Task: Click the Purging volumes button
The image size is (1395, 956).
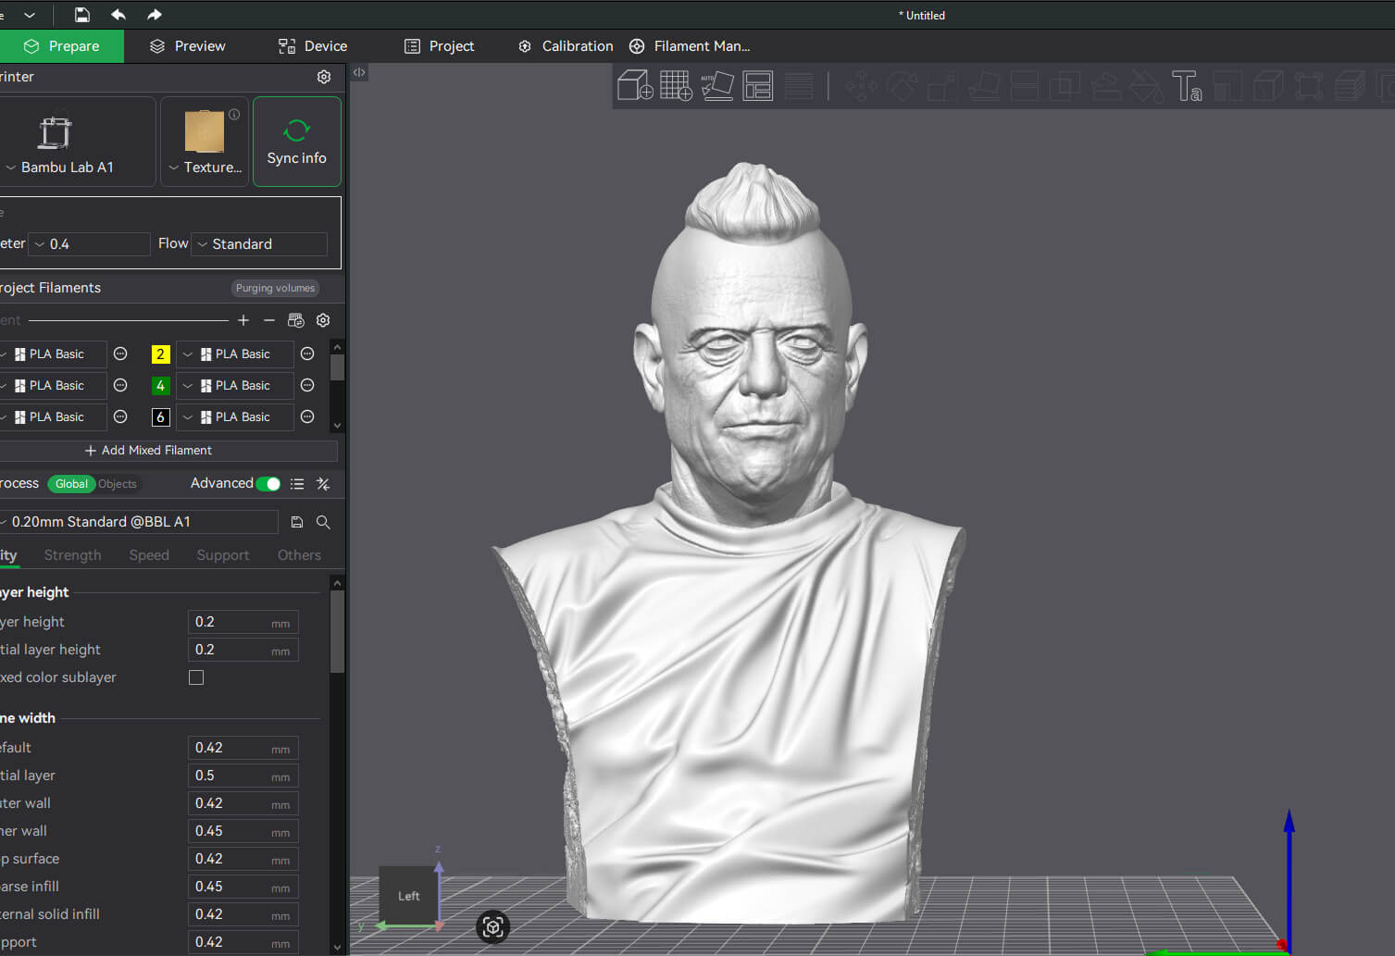Action: click(275, 288)
